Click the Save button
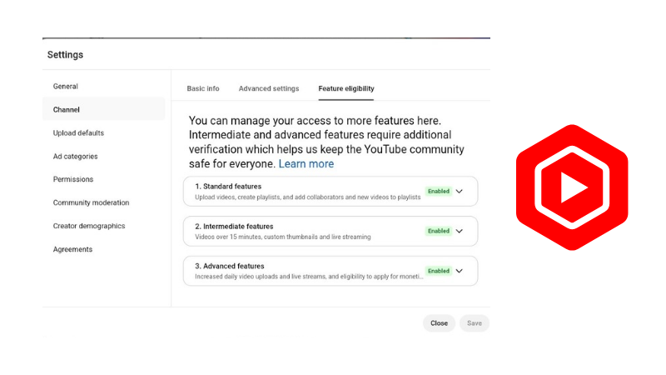 click(x=475, y=323)
